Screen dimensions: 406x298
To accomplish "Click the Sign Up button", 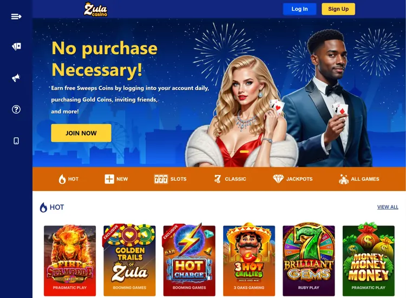I will (338, 9).
